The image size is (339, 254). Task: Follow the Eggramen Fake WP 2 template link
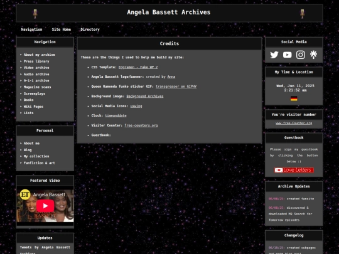pyautogui.click(x=138, y=67)
